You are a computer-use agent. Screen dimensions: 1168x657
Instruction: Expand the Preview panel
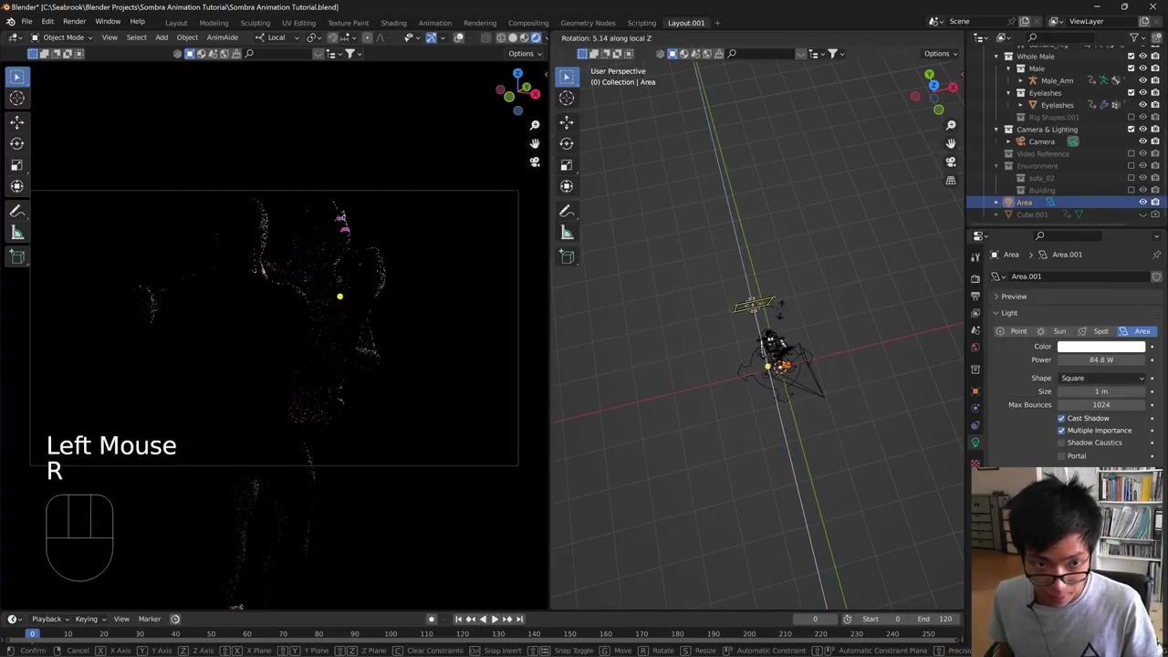tap(1013, 297)
